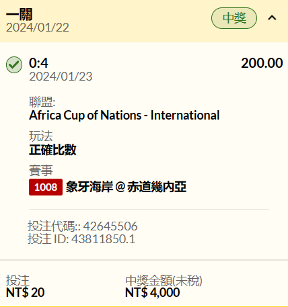Viewport: 288px width, 307px height.
Task: Click the 2024/01/22 bet date
Action: [x=38, y=28]
